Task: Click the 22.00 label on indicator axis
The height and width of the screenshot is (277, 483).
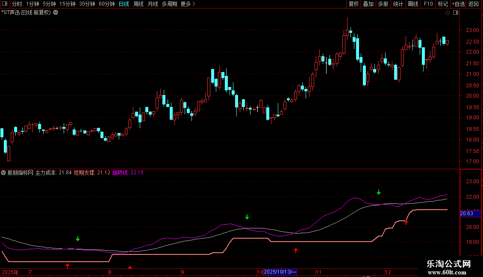Action: point(472,196)
